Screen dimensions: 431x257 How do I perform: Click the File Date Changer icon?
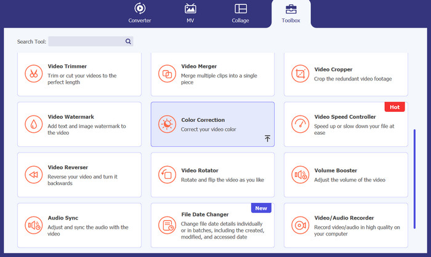(x=166, y=225)
